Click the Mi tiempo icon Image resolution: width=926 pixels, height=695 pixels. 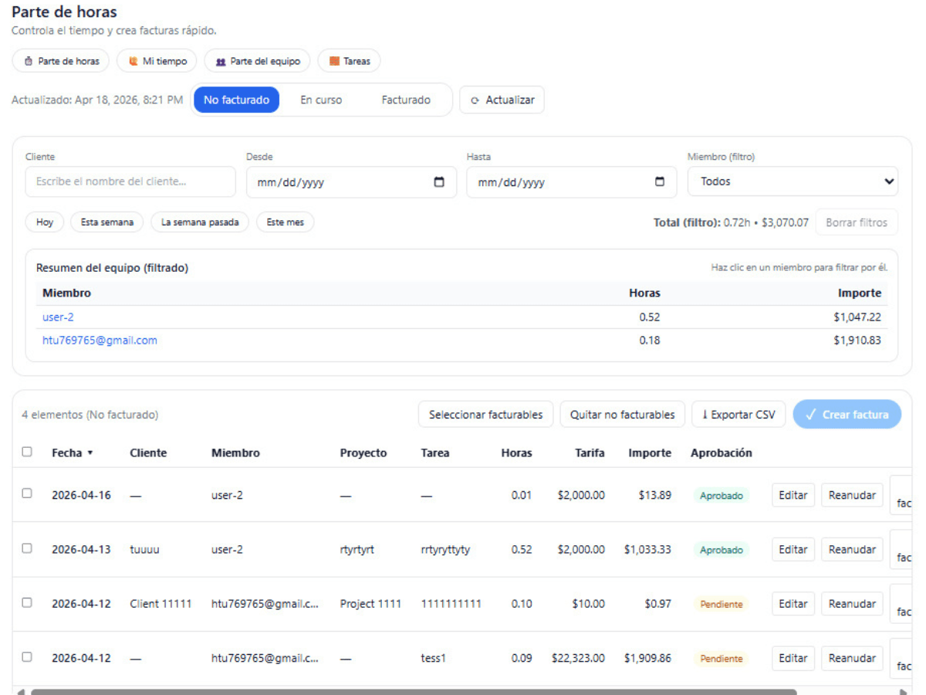(133, 61)
